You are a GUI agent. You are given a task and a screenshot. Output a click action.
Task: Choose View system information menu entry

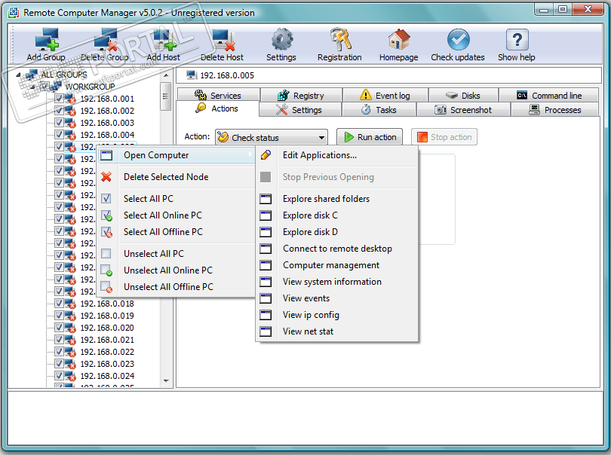(x=337, y=282)
